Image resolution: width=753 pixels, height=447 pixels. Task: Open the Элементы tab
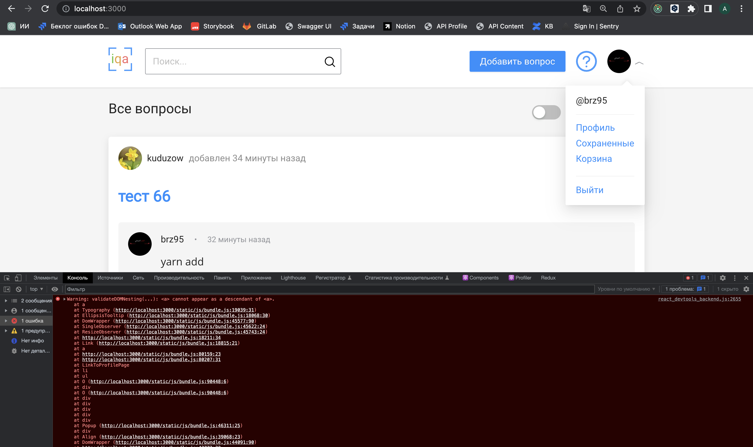point(45,278)
